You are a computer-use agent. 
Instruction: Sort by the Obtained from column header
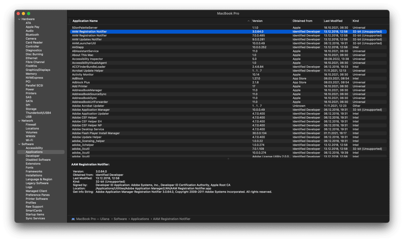click(302, 21)
